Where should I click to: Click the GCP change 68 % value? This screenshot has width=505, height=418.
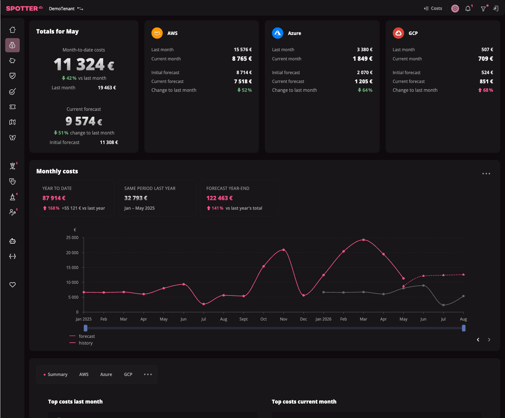(486, 90)
